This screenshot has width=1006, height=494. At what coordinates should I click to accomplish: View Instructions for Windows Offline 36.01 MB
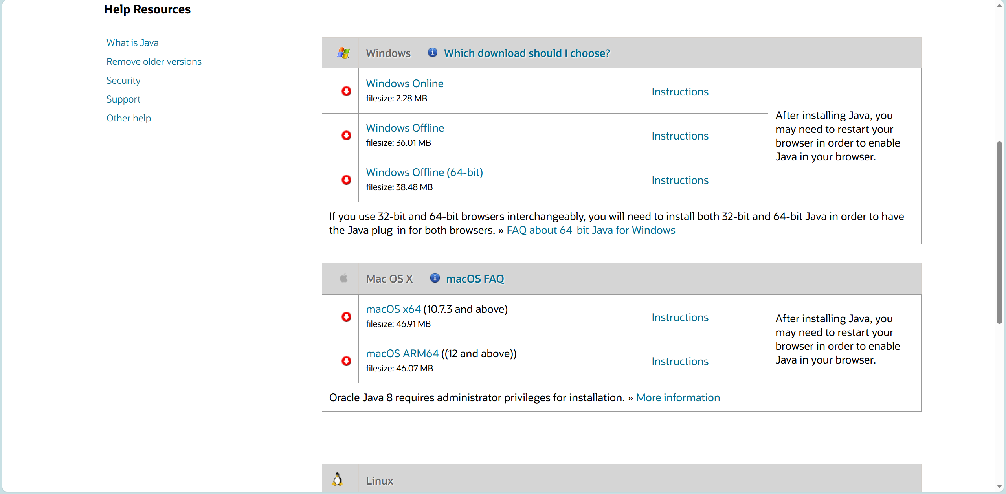(680, 136)
